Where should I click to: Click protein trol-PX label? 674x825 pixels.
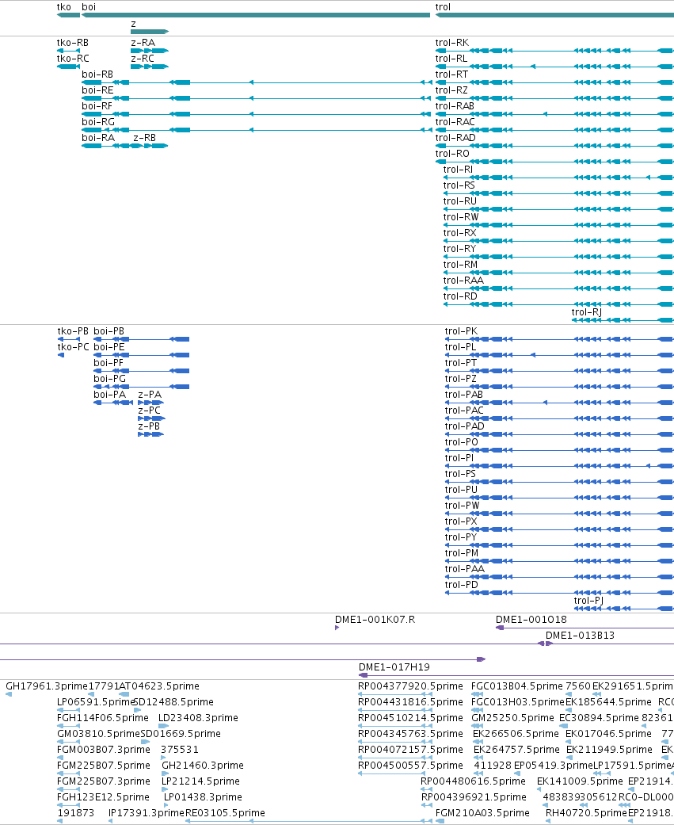(461, 521)
